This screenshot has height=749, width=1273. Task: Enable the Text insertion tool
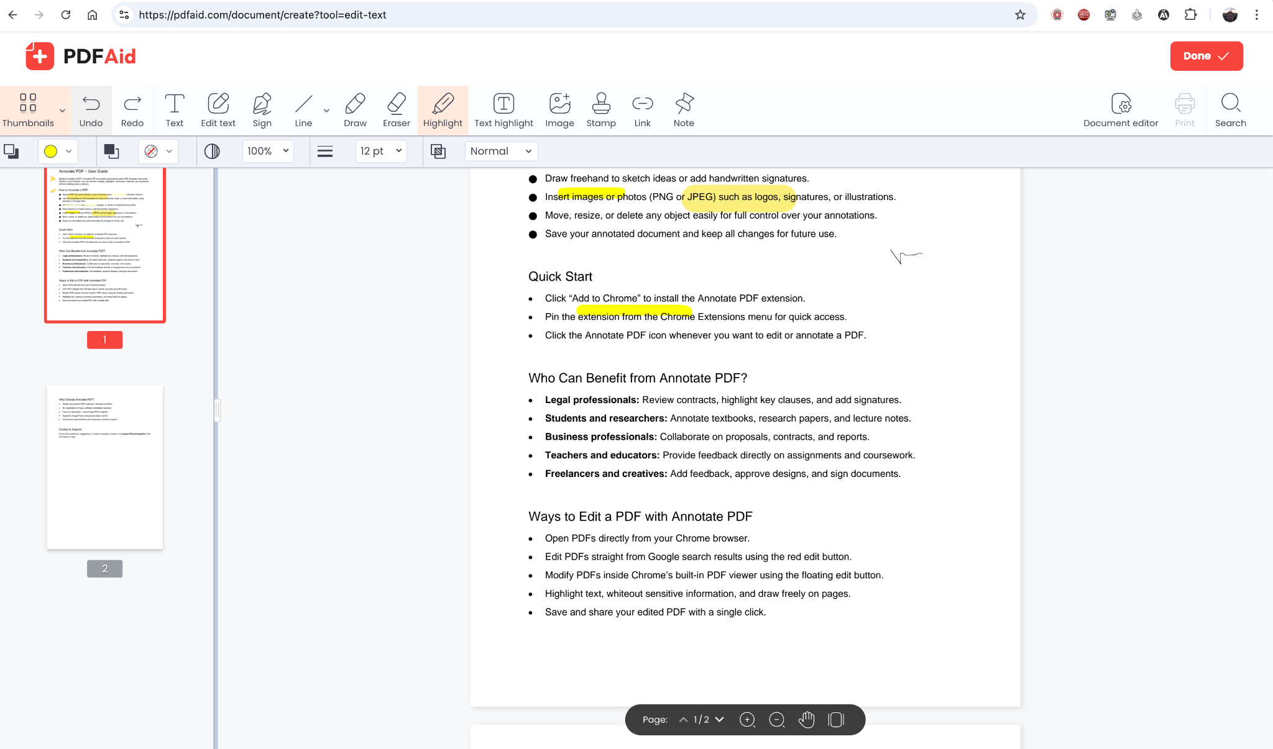175,110
